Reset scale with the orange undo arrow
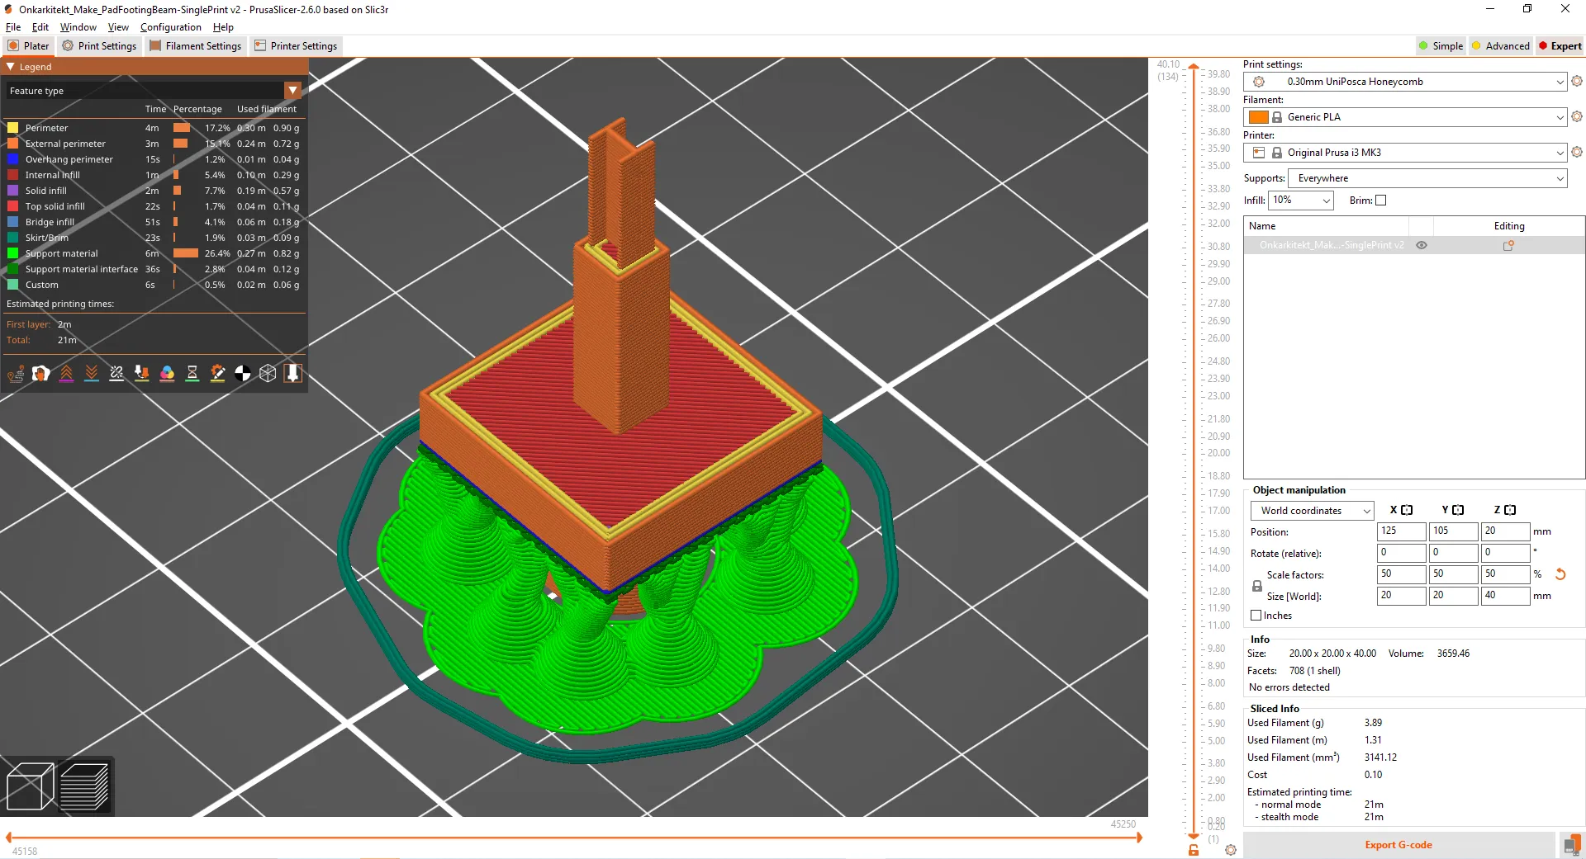 point(1560,574)
